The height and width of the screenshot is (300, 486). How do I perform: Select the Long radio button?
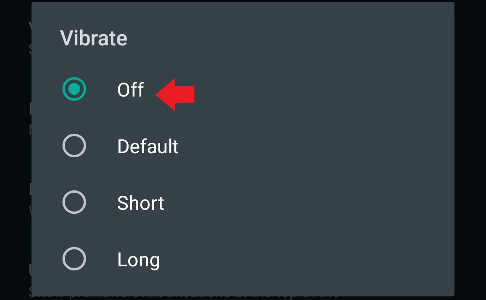(x=74, y=259)
